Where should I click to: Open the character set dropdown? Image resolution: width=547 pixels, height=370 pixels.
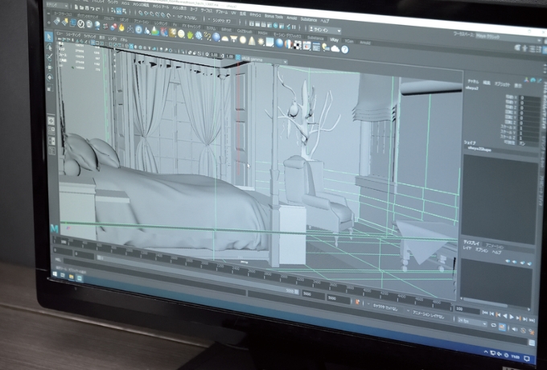pyautogui.click(x=386, y=306)
